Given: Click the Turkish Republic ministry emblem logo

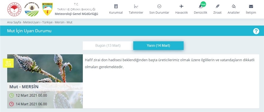Looking at the screenshot, I should tap(14, 9).
